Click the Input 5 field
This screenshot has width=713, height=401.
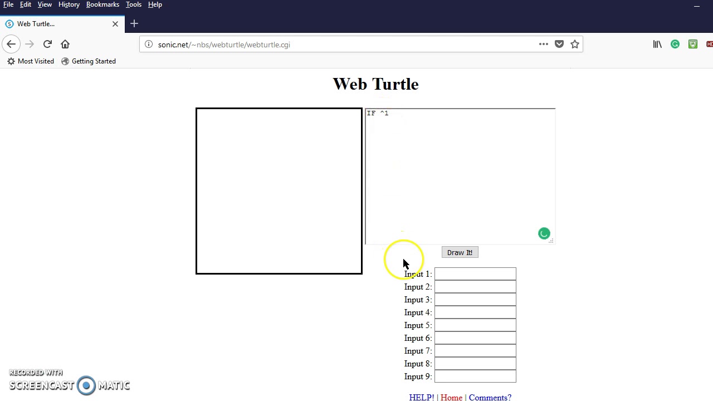pos(475,325)
